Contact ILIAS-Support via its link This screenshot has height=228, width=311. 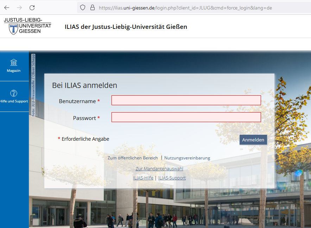tap(172, 178)
